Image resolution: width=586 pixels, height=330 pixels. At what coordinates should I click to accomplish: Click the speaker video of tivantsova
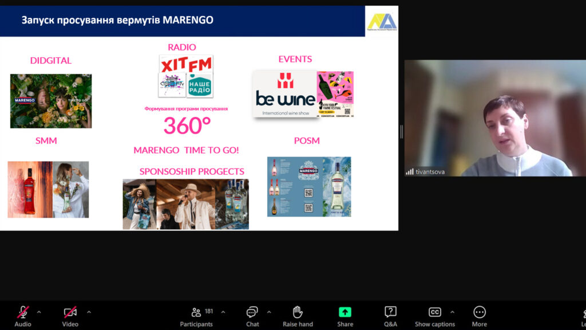pyautogui.click(x=495, y=118)
